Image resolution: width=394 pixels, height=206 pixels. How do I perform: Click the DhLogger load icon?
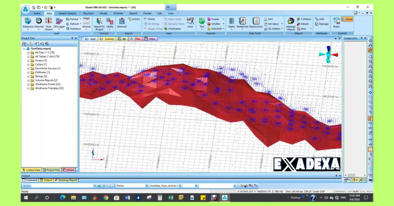tap(59, 23)
